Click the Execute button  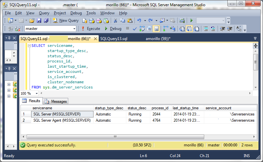click(x=91, y=29)
